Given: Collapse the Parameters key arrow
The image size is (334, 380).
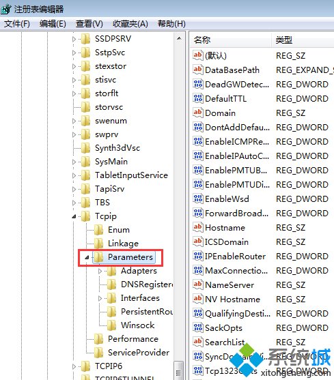Looking at the screenshot, I should coord(87,257).
